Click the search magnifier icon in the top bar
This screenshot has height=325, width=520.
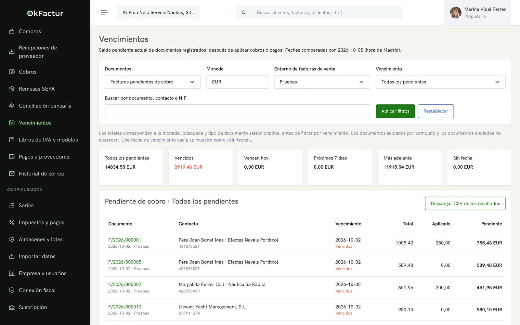pyautogui.click(x=244, y=13)
